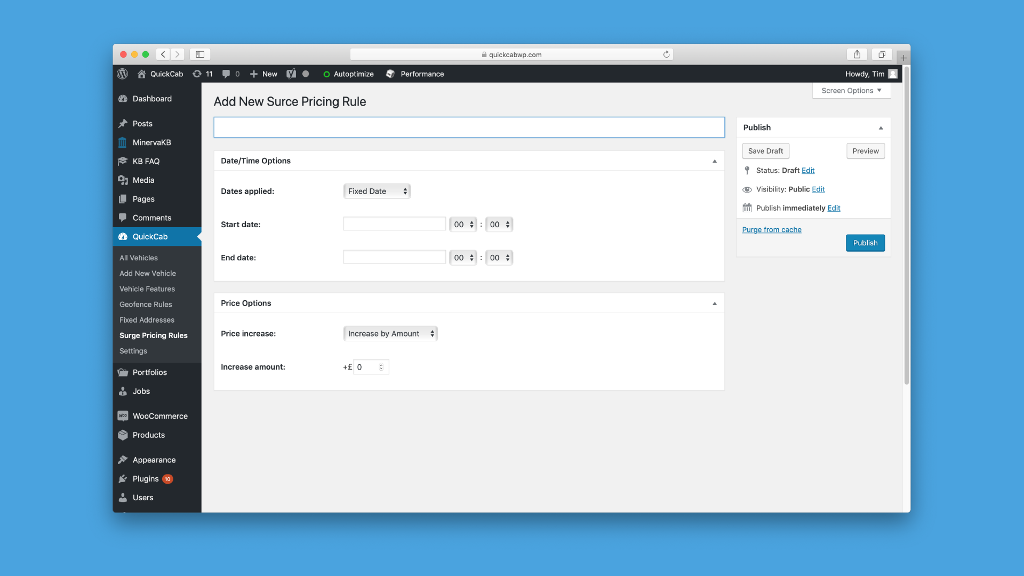Open the Price increase dropdown
The image size is (1024, 576).
click(390, 334)
